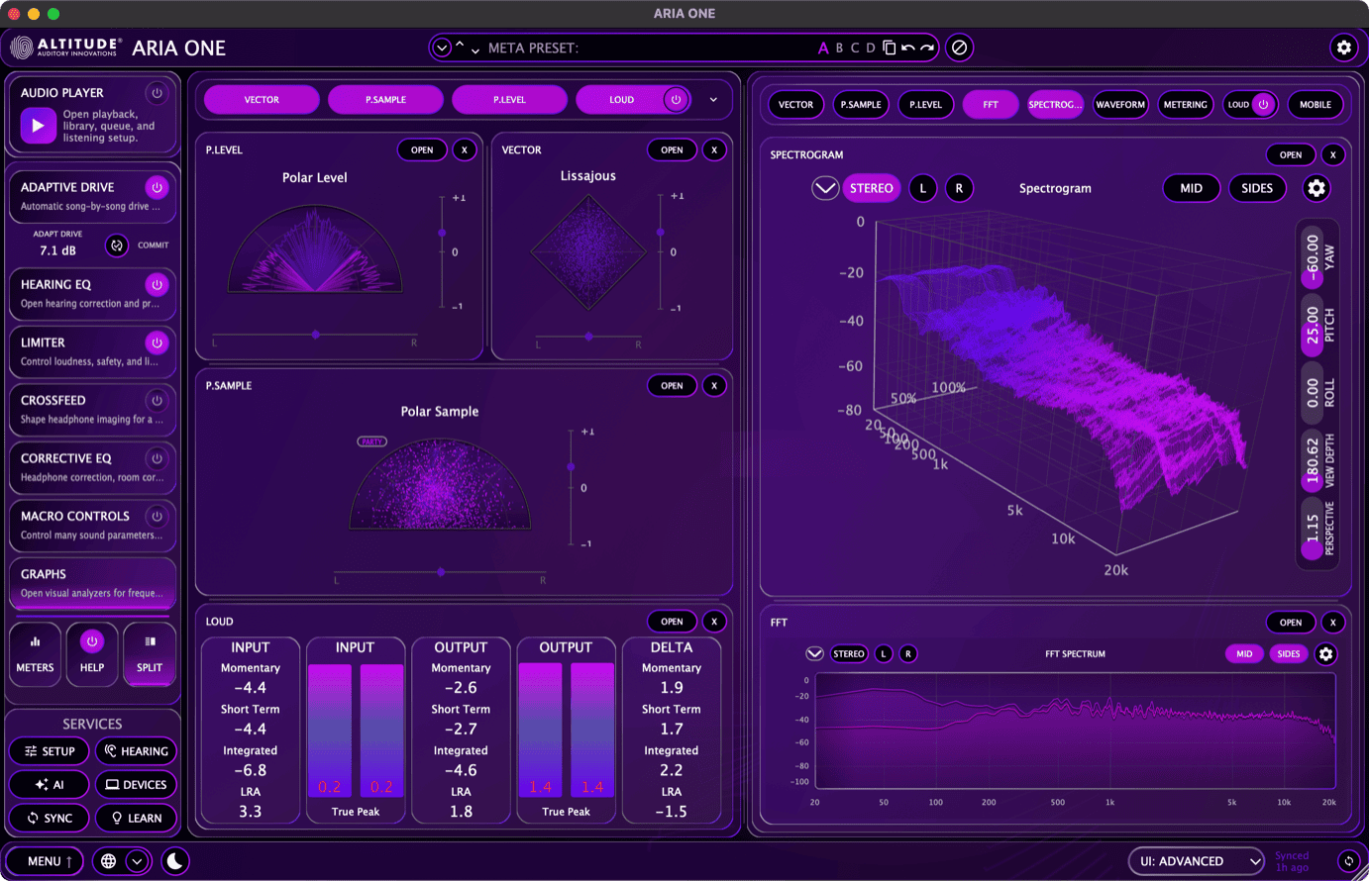Toggle the LOUD power icon in right tab bar

pos(1263,105)
